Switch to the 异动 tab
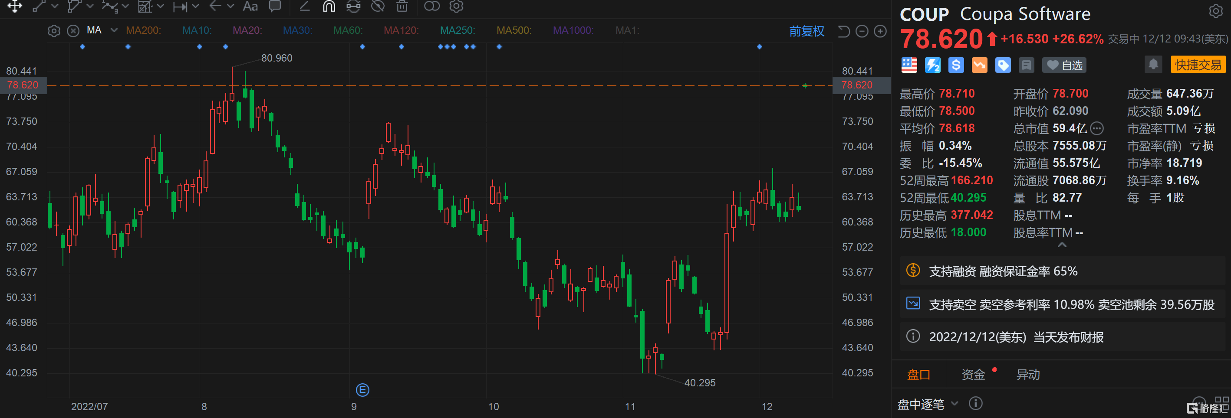 (x=1027, y=375)
